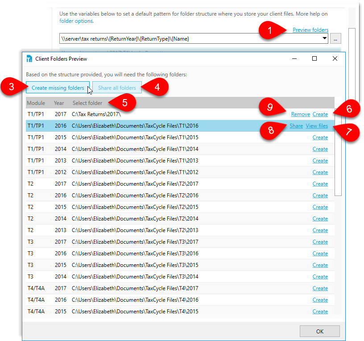Screen dimensions: 364x341
Task: Select the TaxCycle Files\T2\2016 path
Action: click(135, 195)
